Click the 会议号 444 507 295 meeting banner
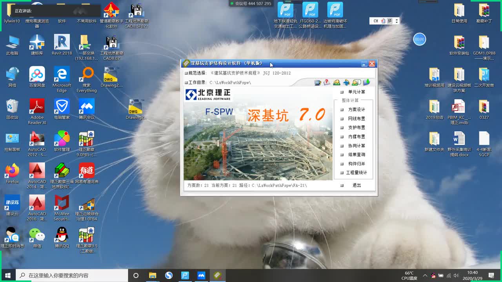The image size is (502, 282). click(x=251, y=4)
